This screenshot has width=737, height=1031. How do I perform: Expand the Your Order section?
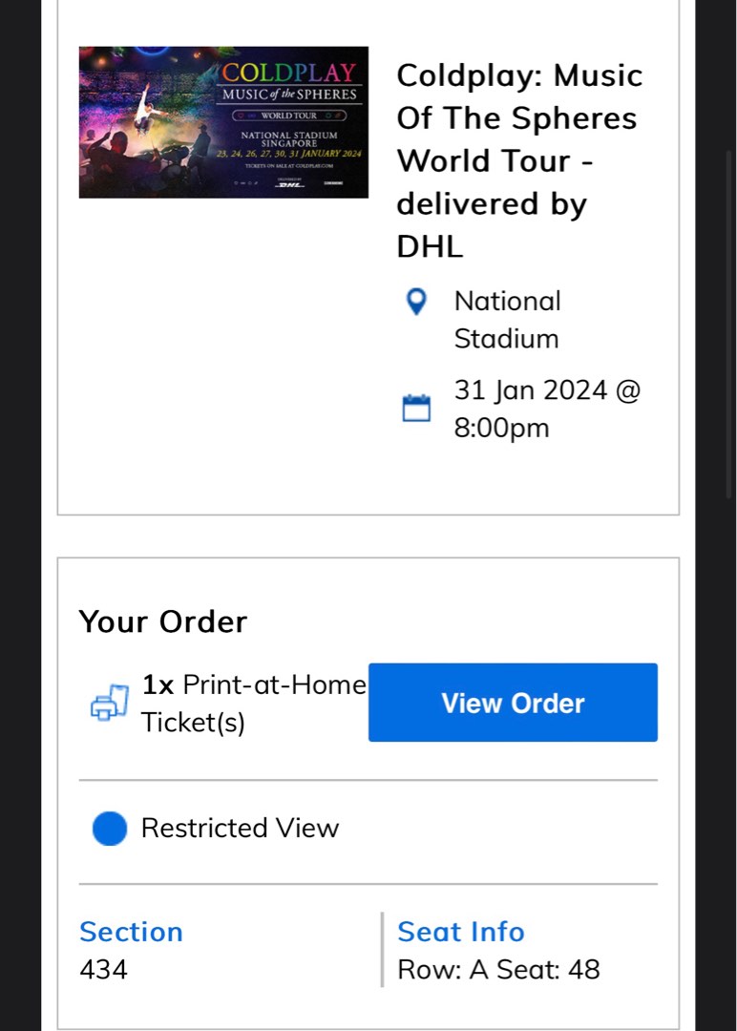click(162, 621)
